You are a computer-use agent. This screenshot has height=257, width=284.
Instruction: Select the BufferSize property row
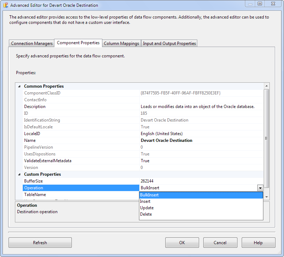(x=143, y=181)
